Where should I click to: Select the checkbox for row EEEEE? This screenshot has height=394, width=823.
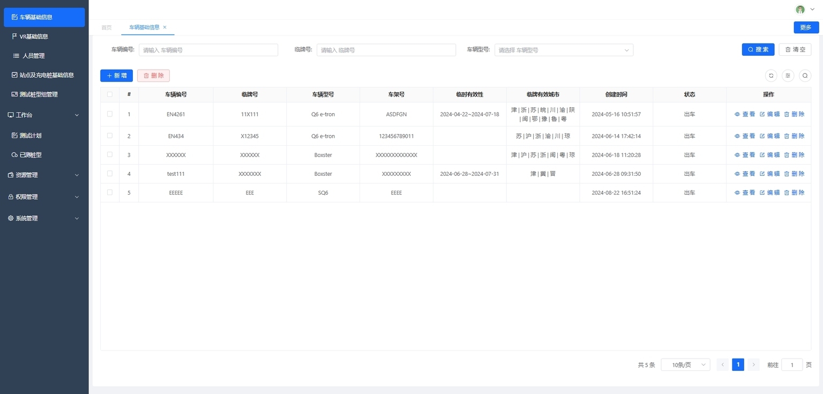[x=110, y=192]
